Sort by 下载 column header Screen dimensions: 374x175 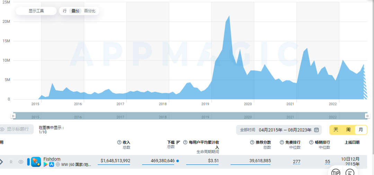[171, 142]
